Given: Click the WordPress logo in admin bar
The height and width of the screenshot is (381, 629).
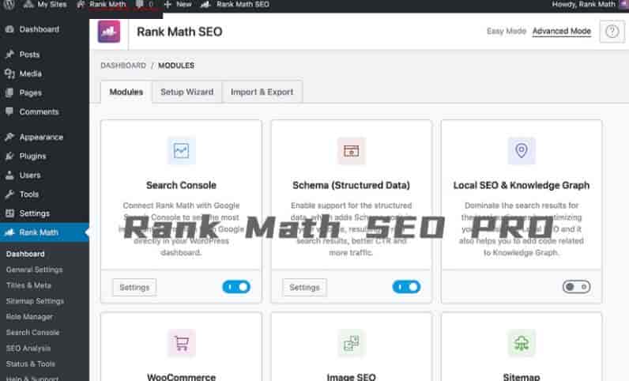Looking at the screenshot, I should (x=9, y=4).
